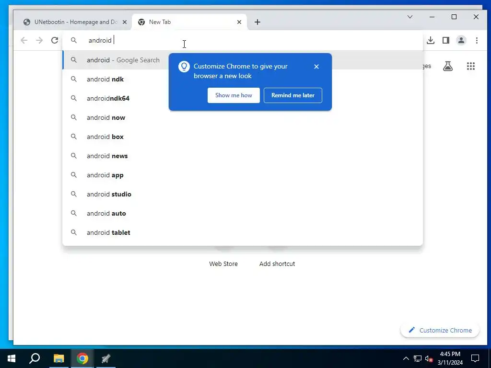This screenshot has width=491, height=368.
Task: Click search icon beside android studio
Action: tap(73, 194)
